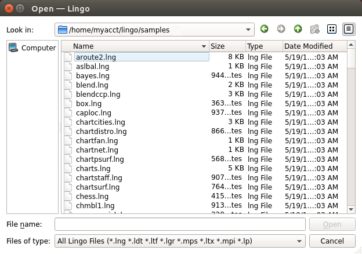This screenshot has height=254, width=362.
Task: Select file name box.lng
Action: 89,103
